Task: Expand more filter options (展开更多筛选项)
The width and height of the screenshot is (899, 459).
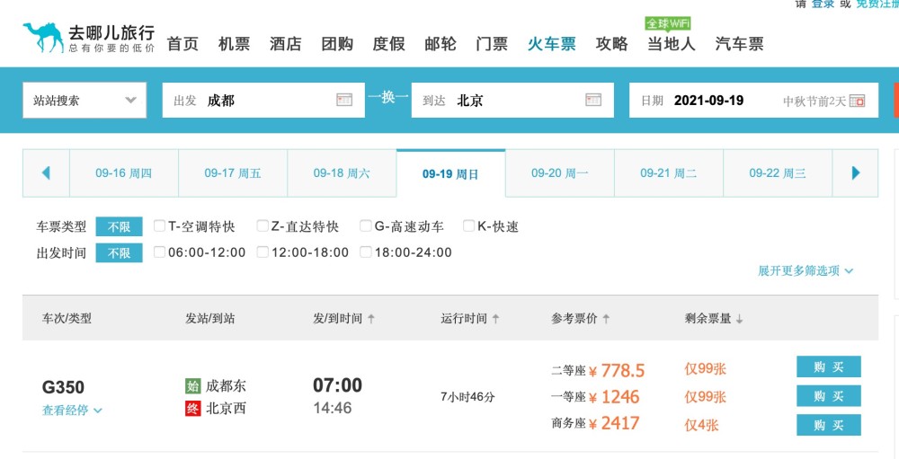Action: [806, 270]
